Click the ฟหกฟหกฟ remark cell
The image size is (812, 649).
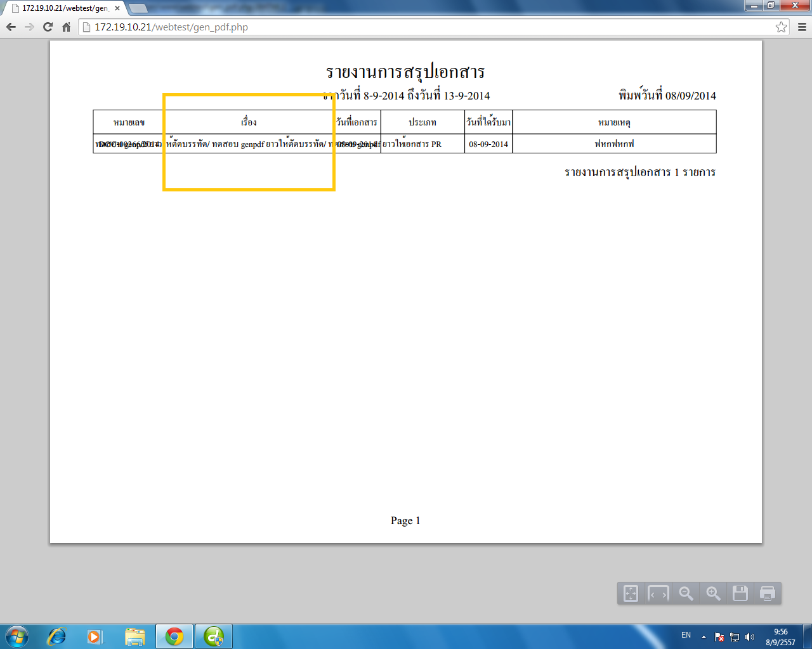point(614,144)
